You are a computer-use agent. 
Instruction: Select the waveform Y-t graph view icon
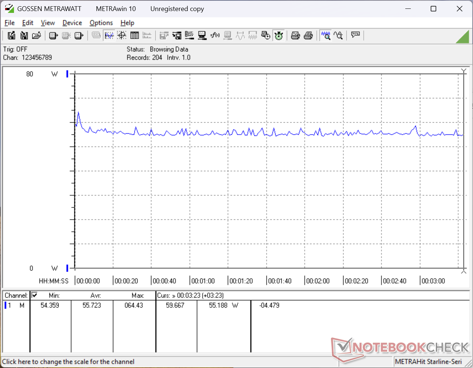tap(109, 35)
